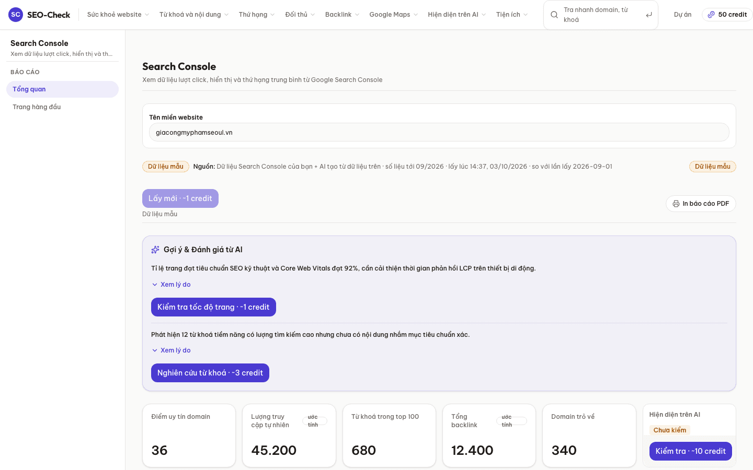This screenshot has height=470, width=753.
Task: Expand the Backlink menu
Action: [x=342, y=15]
